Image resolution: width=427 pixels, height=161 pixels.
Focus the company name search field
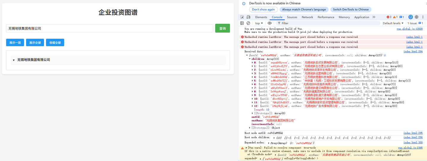[110, 28]
